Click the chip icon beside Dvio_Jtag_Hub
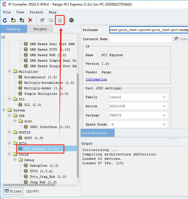The width and height of the screenshot is (188, 199). pyautogui.click(x=26, y=177)
